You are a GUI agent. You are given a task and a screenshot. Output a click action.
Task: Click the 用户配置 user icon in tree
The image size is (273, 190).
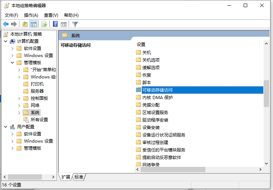(13, 127)
